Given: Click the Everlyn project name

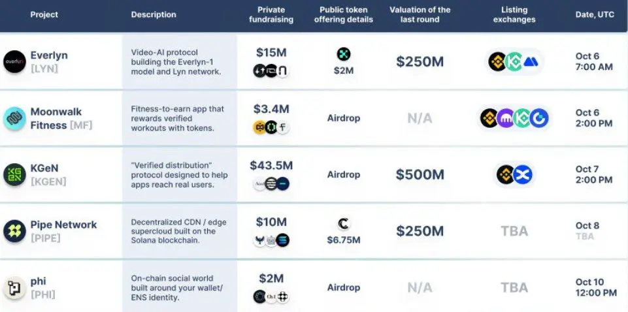Looking at the screenshot, I should [49, 55].
